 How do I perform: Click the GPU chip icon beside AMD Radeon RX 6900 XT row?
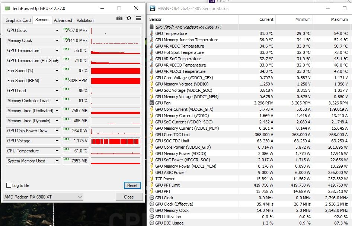click(152, 27)
